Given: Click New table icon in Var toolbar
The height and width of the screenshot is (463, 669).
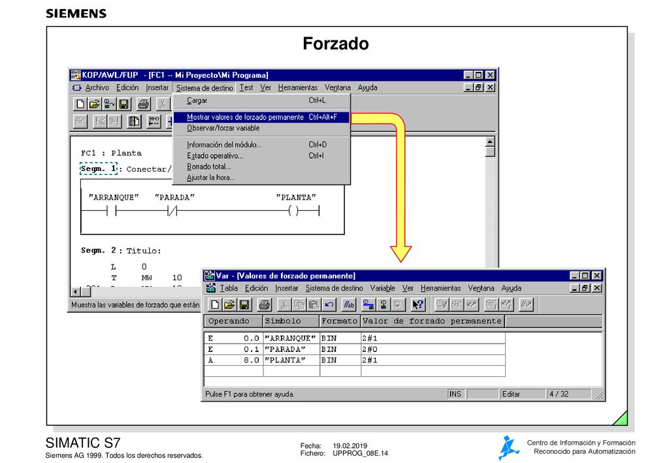Looking at the screenshot, I should [215, 304].
